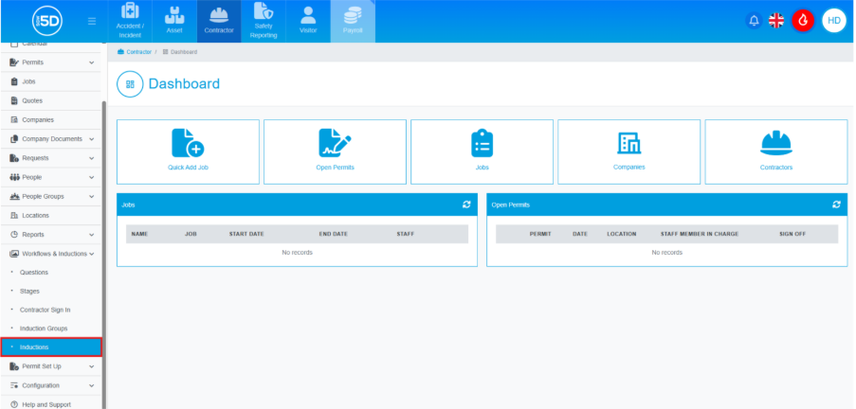
Task: Open the Open Permits tile icon
Action: [335, 143]
